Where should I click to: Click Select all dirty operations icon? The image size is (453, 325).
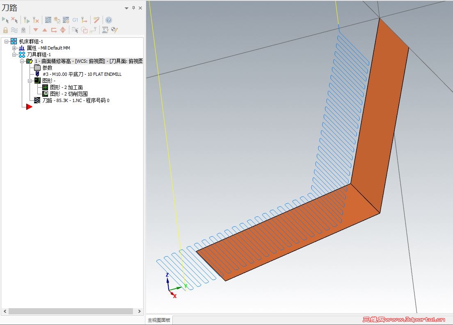tap(14, 20)
